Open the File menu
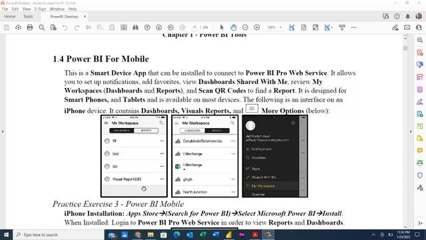The image size is (426, 240). pos(5,9)
